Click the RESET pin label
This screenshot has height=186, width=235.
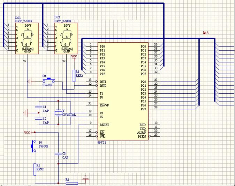(x=105, y=125)
